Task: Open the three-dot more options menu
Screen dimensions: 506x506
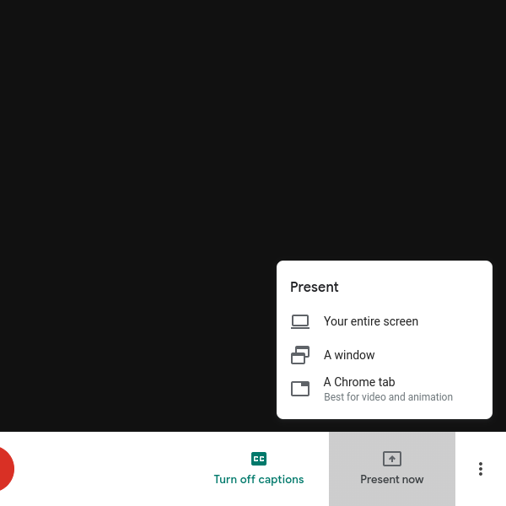Action: tap(481, 469)
